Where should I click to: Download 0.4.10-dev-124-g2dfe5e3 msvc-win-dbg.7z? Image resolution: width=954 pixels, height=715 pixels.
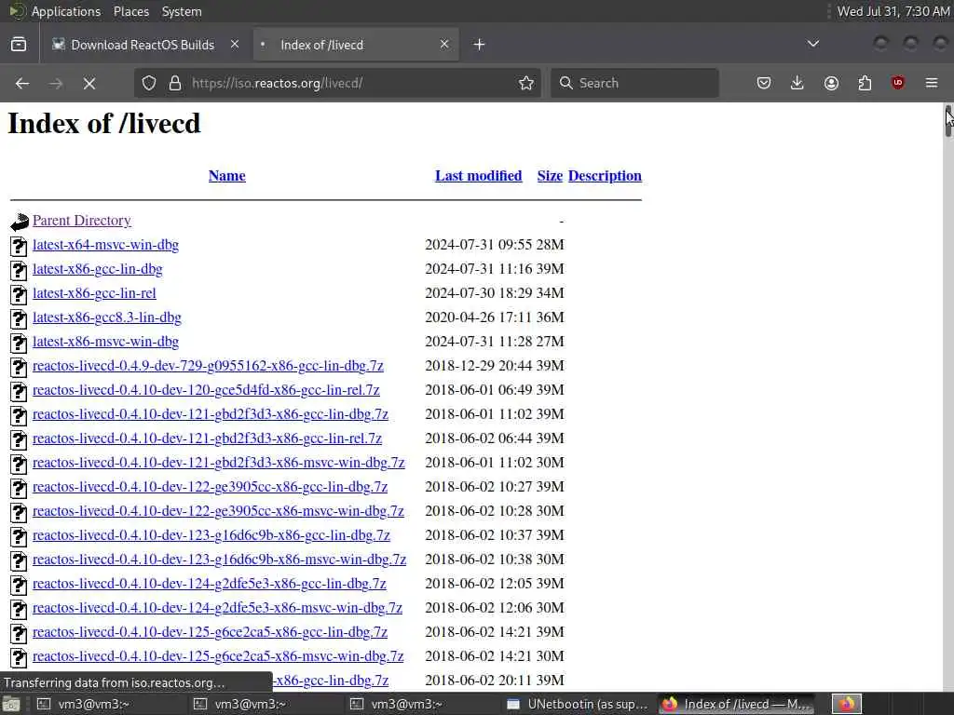[218, 609]
